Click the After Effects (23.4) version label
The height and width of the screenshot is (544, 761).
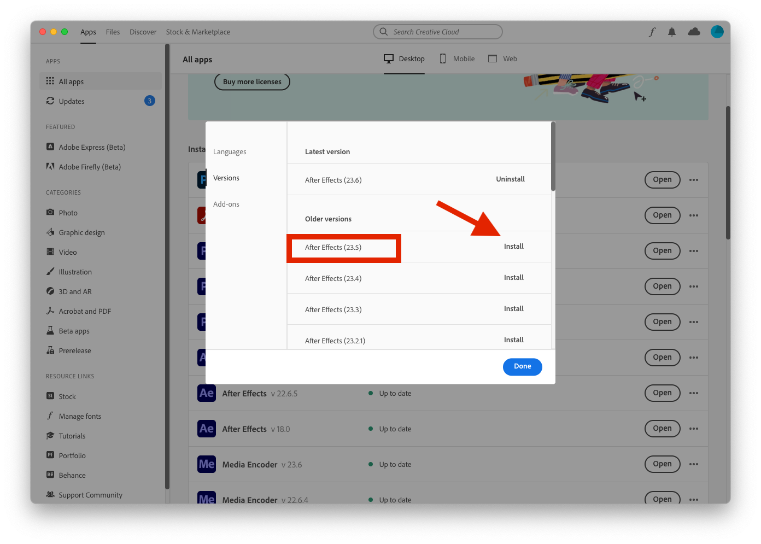pyautogui.click(x=333, y=279)
